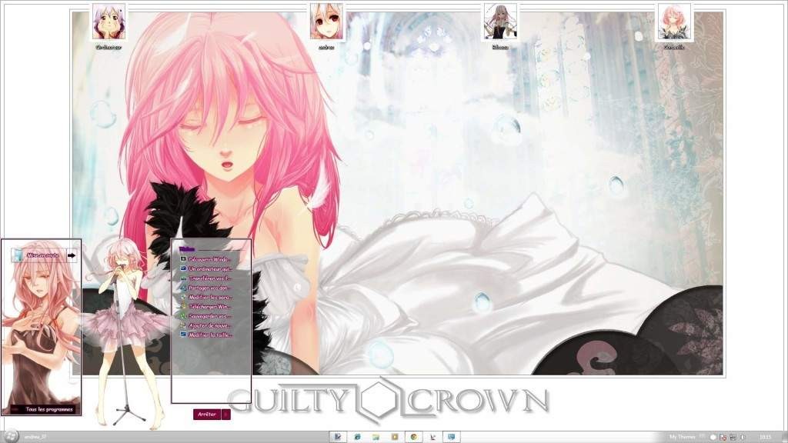Open the media application pinned to the taskbar
788x443 pixels.
395,435
